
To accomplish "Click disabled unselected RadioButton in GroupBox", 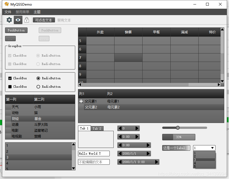I will click(x=38, y=64).
